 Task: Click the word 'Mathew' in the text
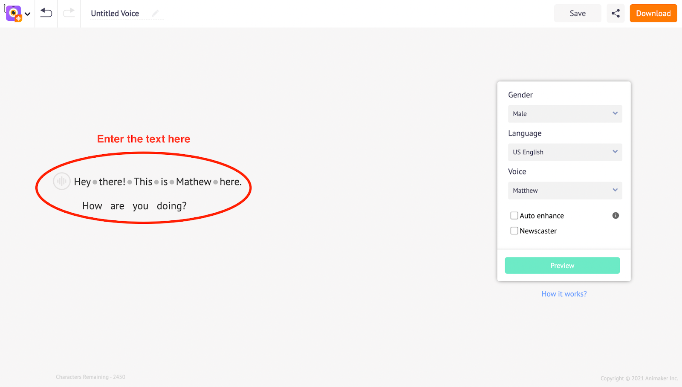(194, 182)
